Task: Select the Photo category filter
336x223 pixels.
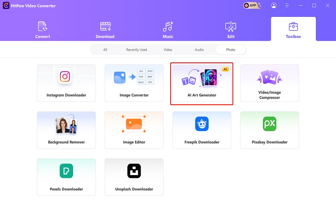Action: click(x=231, y=49)
